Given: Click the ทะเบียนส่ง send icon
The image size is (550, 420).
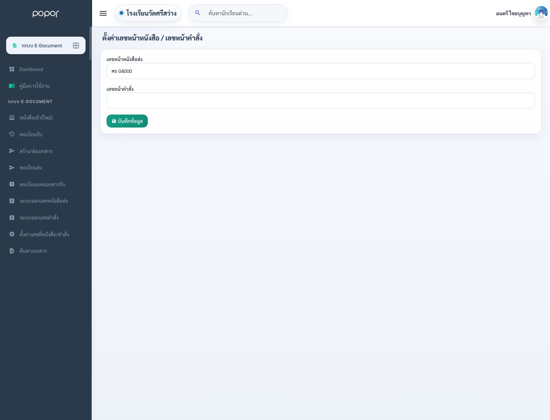Looking at the screenshot, I should tap(12, 168).
